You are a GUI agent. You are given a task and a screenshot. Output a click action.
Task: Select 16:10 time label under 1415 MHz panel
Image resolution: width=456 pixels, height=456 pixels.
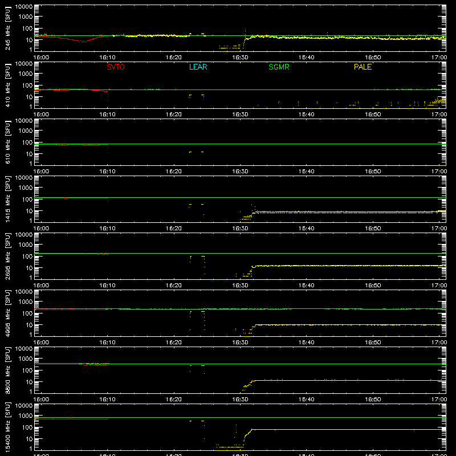coord(107,229)
